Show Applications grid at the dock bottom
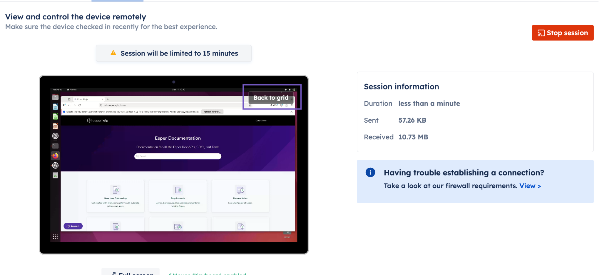Viewport: 602px width, 275px height. click(x=55, y=237)
